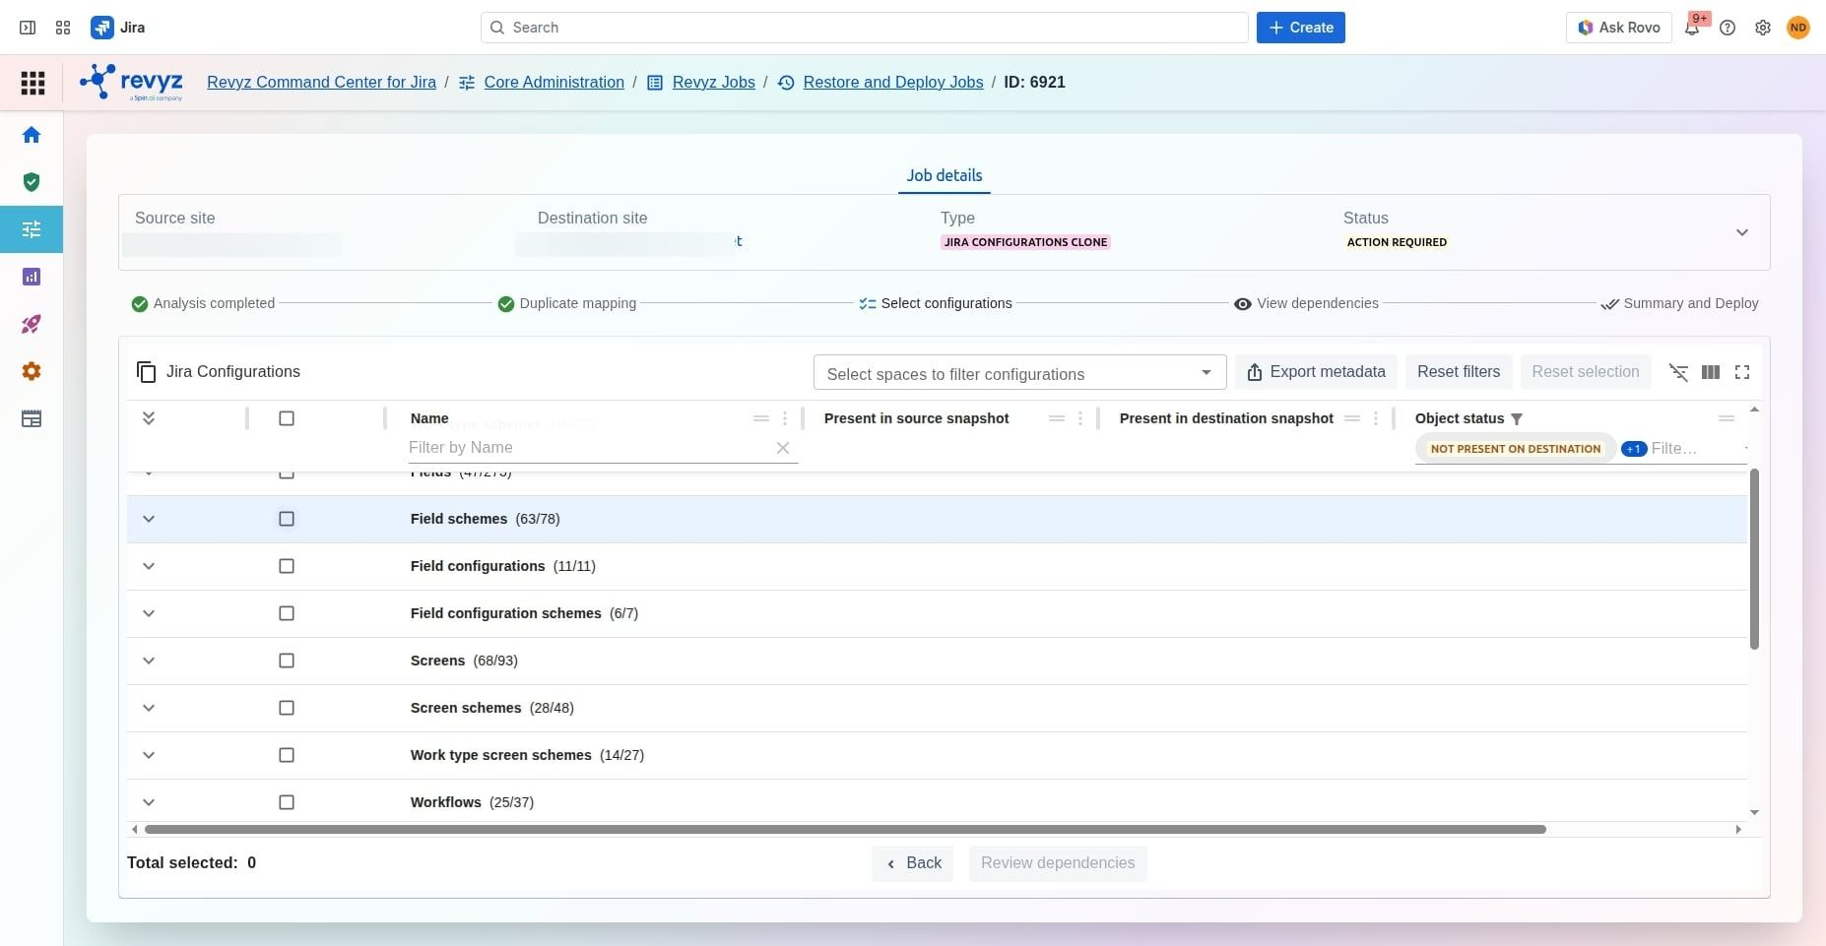The width and height of the screenshot is (1826, 946).
Task: Check the Work type screen schemes checkbox
Action: click(x=287, y=755)
